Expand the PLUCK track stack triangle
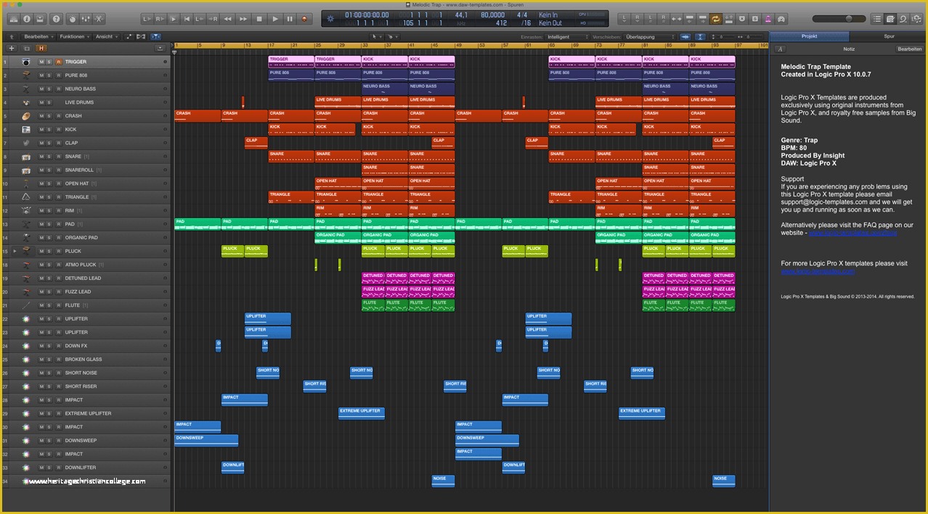This screenshot has width=928, height=514. tap(15, 251)
